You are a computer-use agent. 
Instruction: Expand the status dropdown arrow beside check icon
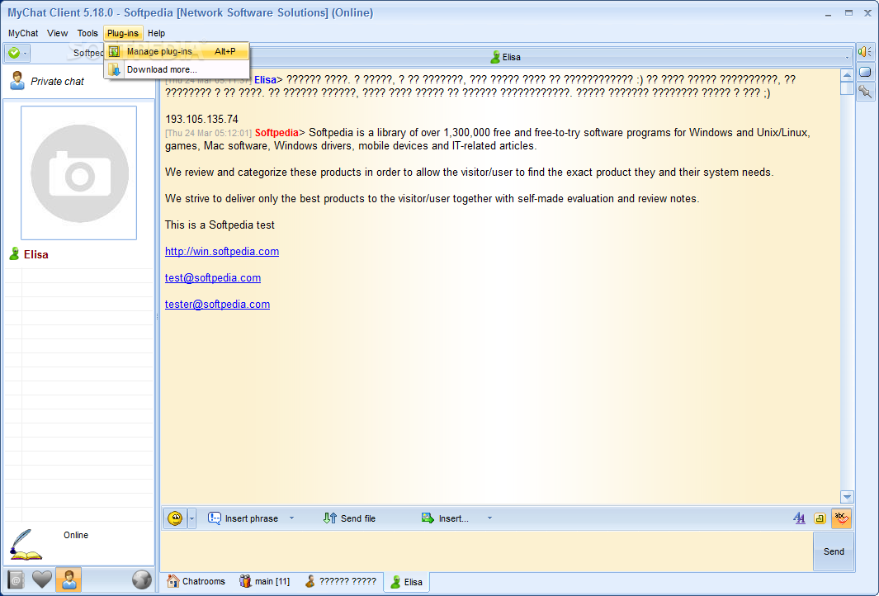click(26, 54)
